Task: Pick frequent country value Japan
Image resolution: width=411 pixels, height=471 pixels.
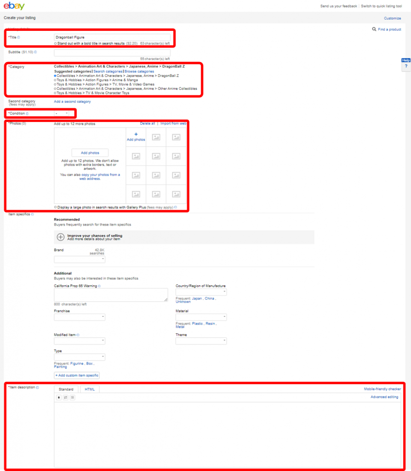Action: click(x=197, y=299)
